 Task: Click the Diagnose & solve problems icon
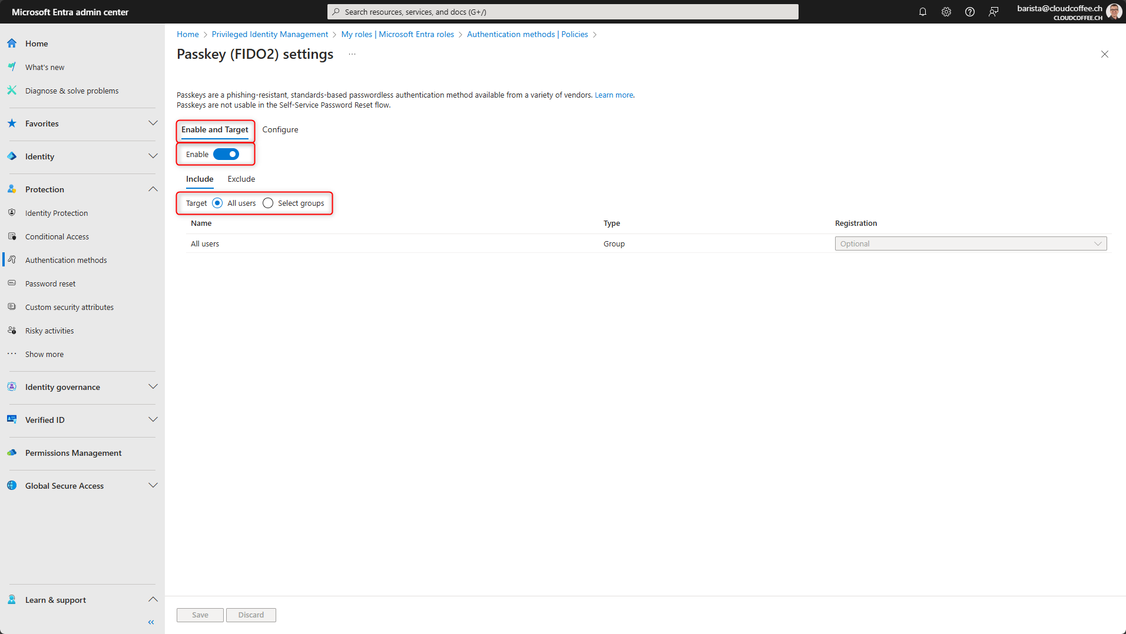12,90
